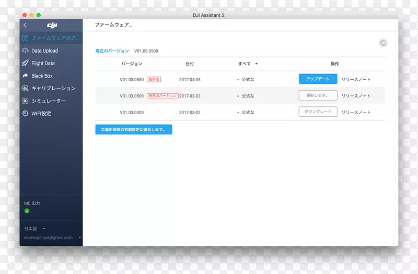Click the green MC出力 status checkmark
This screenshot has width=418, height=274.
[x=27, y=211]
